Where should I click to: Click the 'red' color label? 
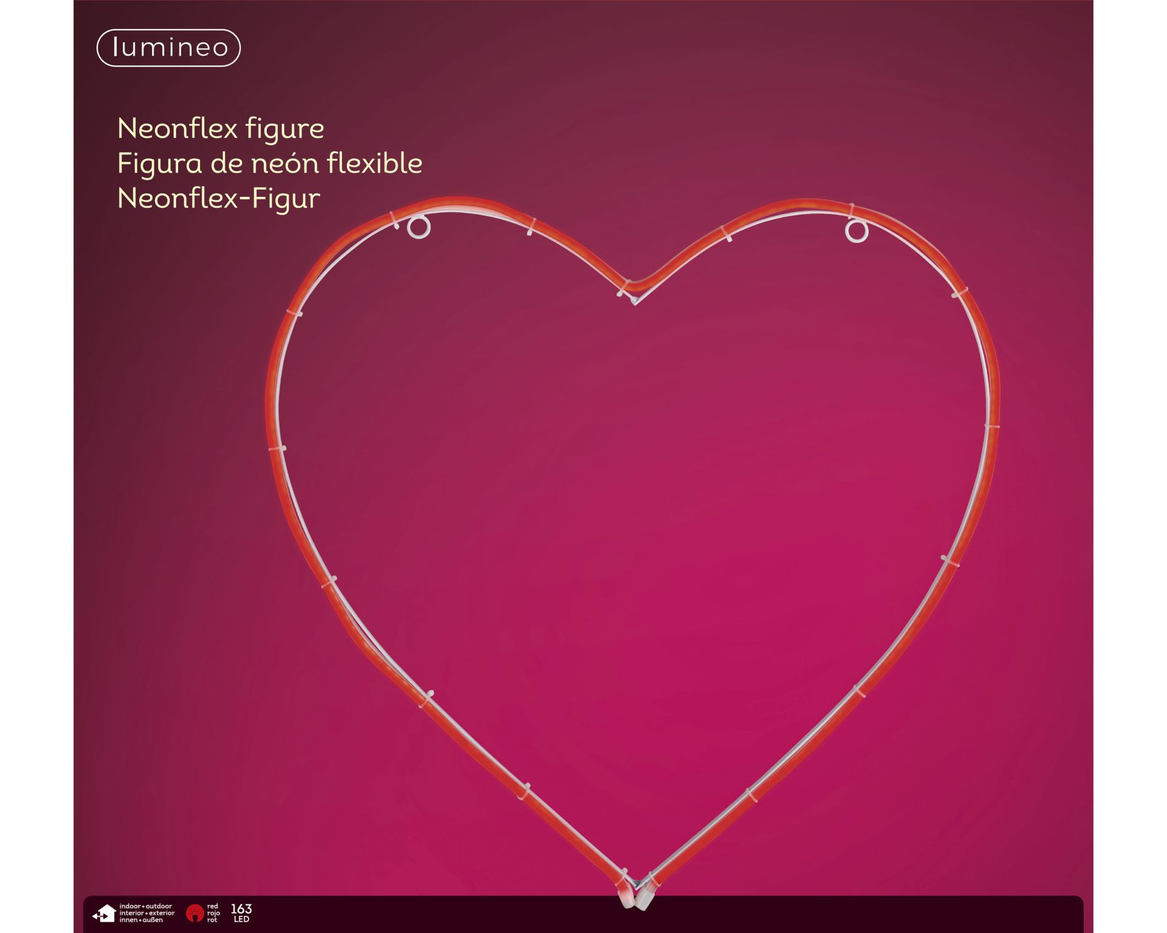click(x=212, y=906)
